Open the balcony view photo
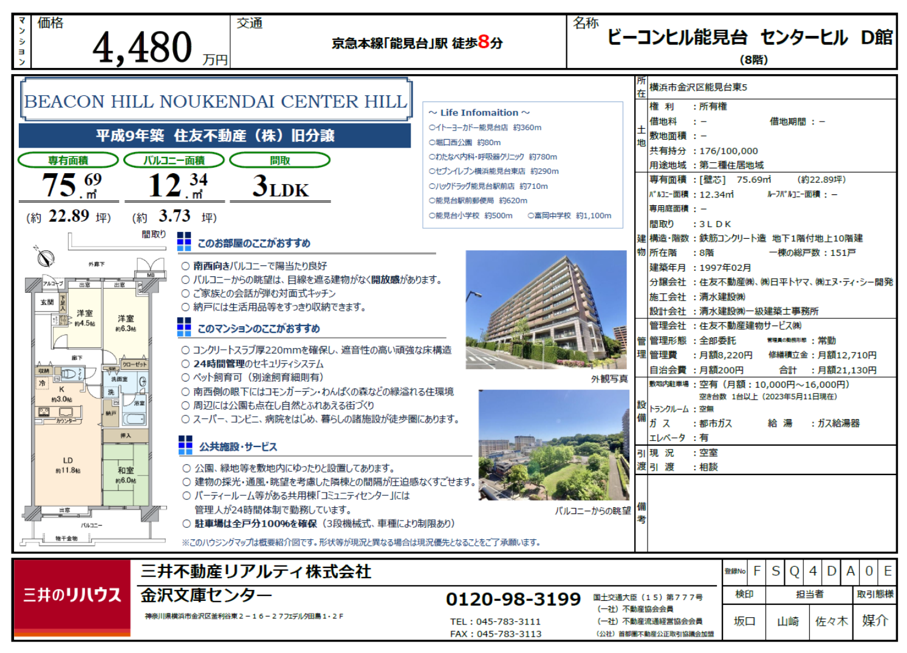 (553, 446)
